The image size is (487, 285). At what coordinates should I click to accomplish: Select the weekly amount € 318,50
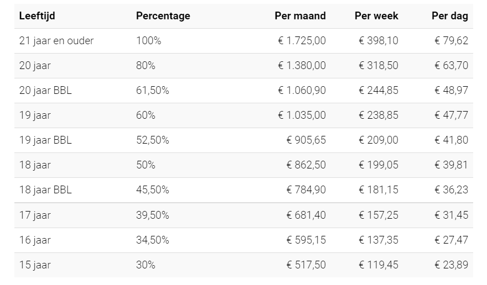tap(378, 66)
